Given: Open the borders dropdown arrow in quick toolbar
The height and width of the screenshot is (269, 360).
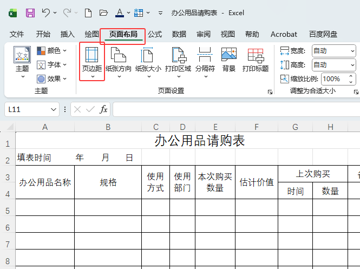Looking at the screenshot, I should point(148,12).
